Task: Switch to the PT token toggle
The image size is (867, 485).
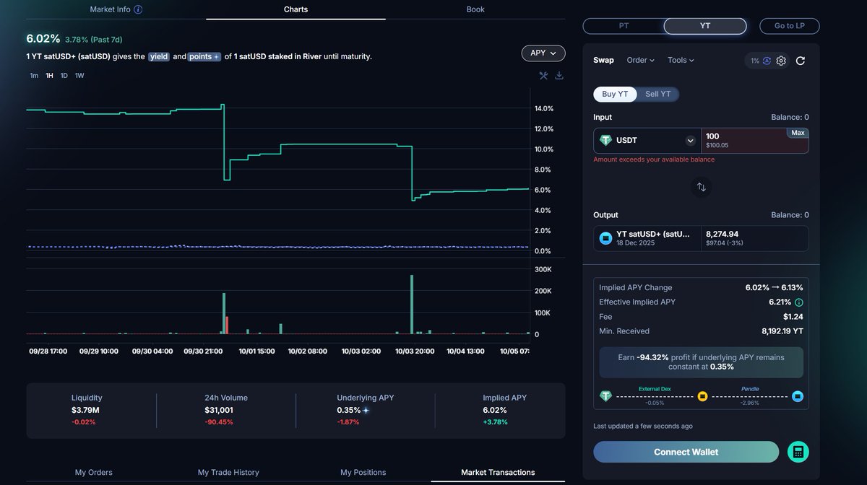Action: pyautogui.click(x=624, y=26)
